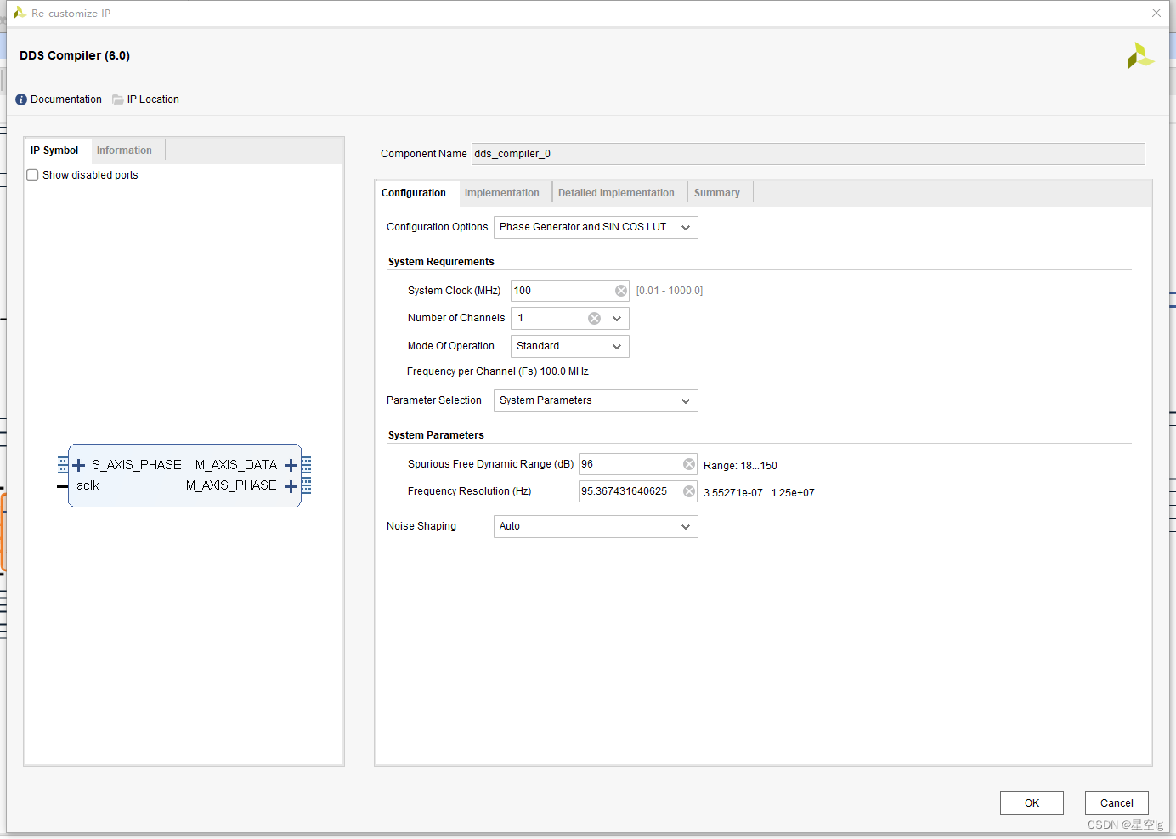Image resolution: width=1176 pixels, height=839 pixels.
Task: Click the Xilinx logo in the header
Action: pos(1140,55)
